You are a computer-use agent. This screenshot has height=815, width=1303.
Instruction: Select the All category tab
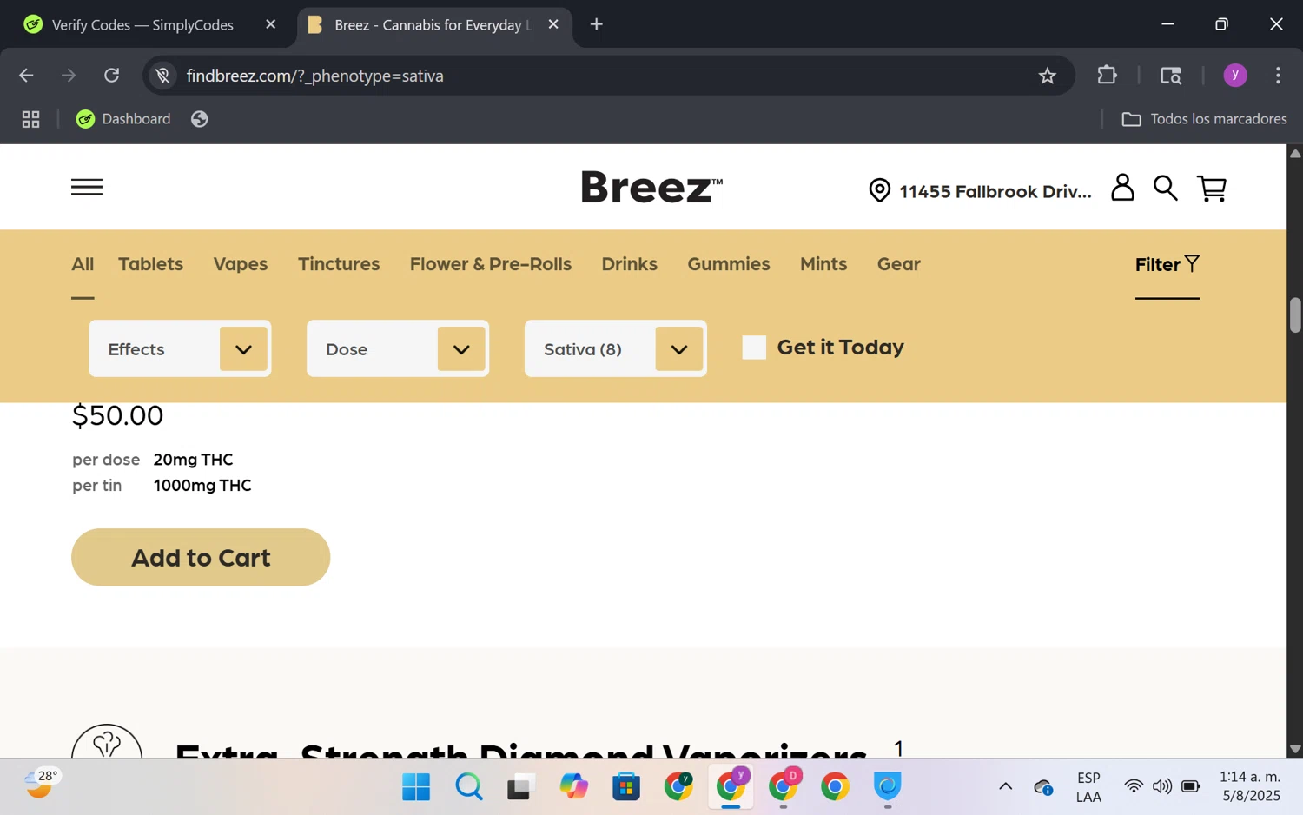[x=83, y=264]
